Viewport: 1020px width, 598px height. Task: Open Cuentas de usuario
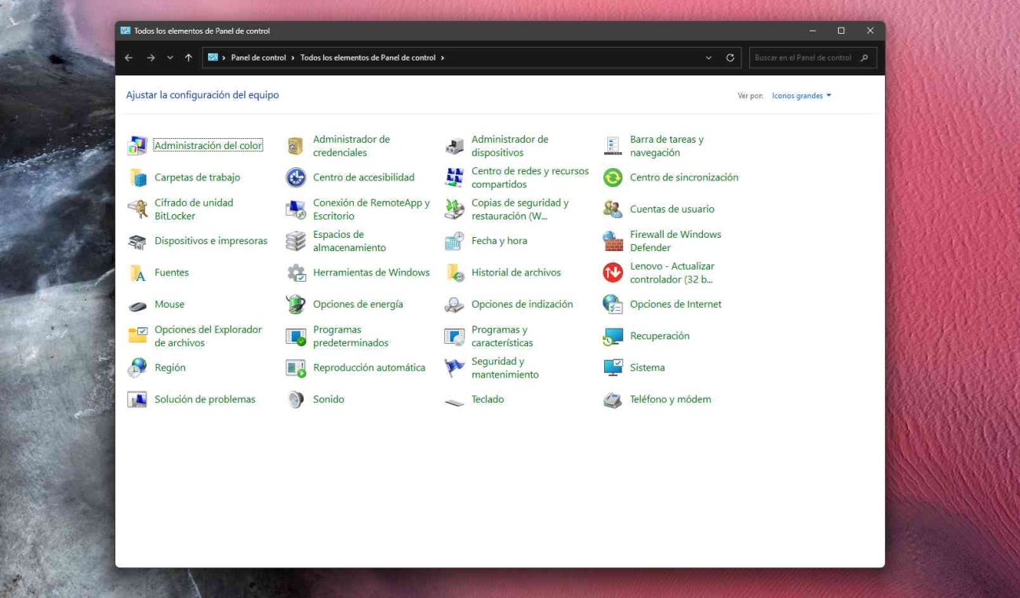pyautogui.click(x=672, y=209)
